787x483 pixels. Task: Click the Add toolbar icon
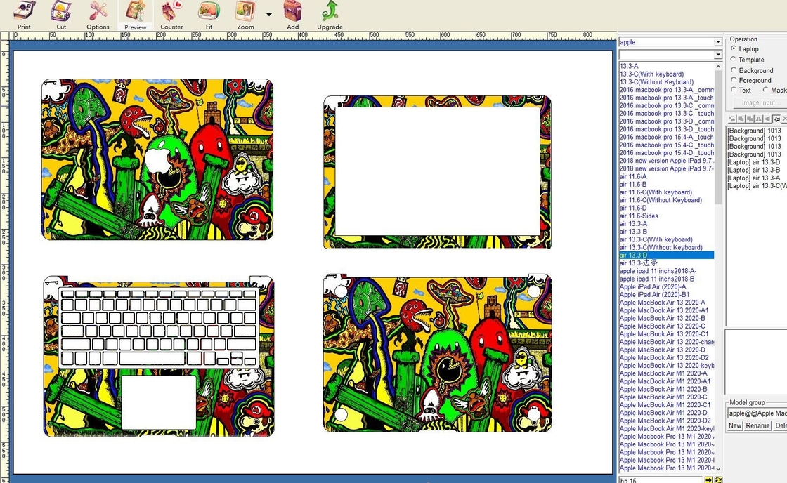click(x=292, y=15)
